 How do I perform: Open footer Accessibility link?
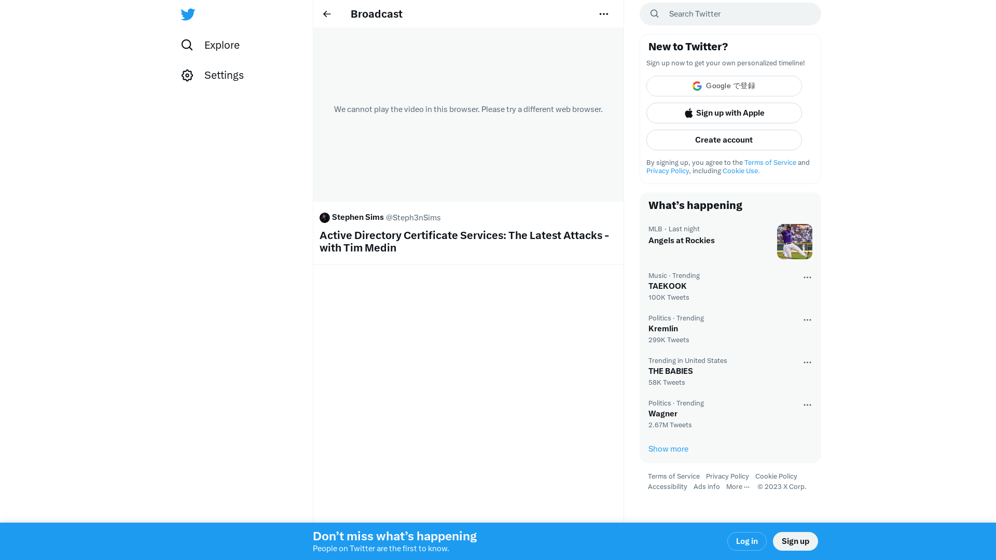tap(667, 486)
